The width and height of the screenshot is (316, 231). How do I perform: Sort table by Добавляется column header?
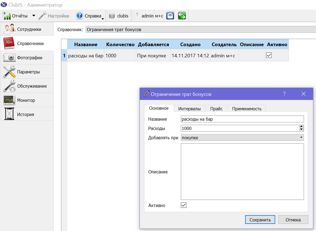153,45
